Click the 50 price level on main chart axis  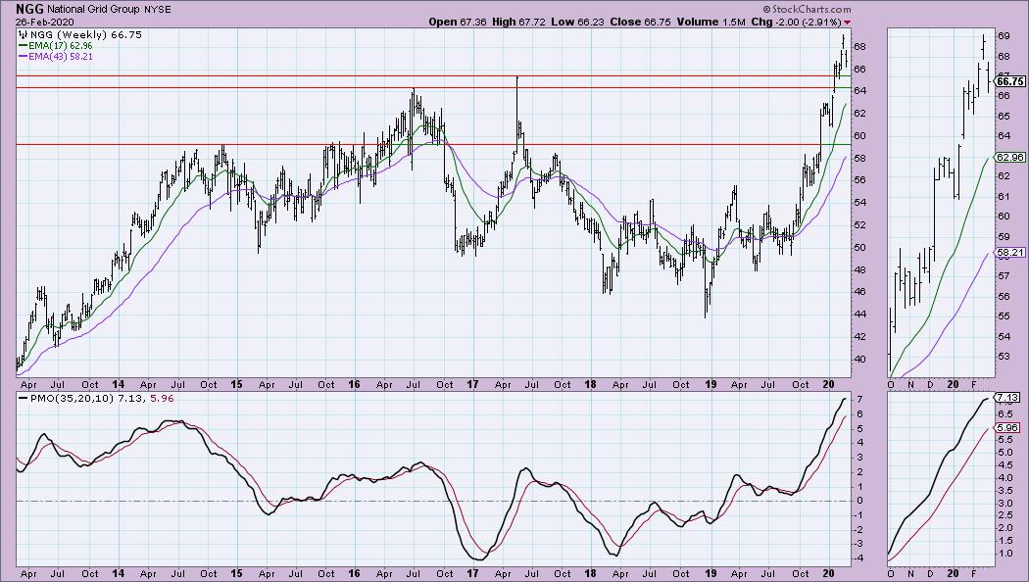click(859, 247)
